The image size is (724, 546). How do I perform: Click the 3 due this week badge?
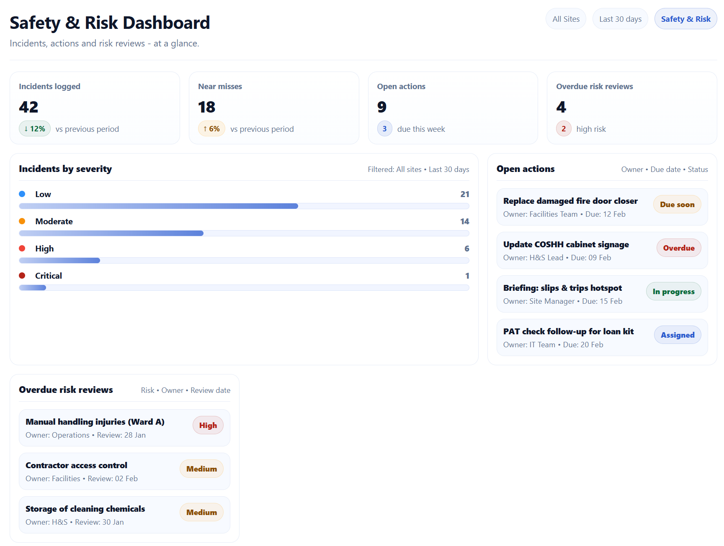384,129
